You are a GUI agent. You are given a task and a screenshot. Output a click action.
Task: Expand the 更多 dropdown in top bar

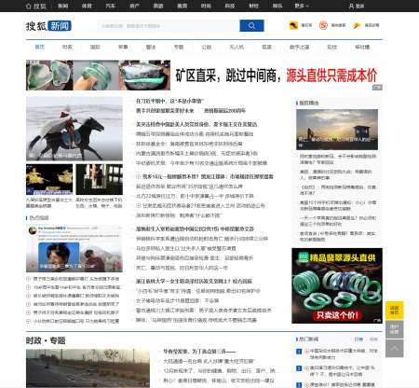[302, 6]
